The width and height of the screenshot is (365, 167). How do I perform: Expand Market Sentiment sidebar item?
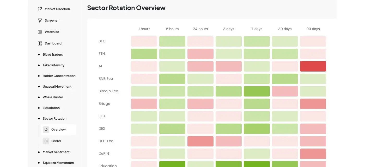pos(56,152)
